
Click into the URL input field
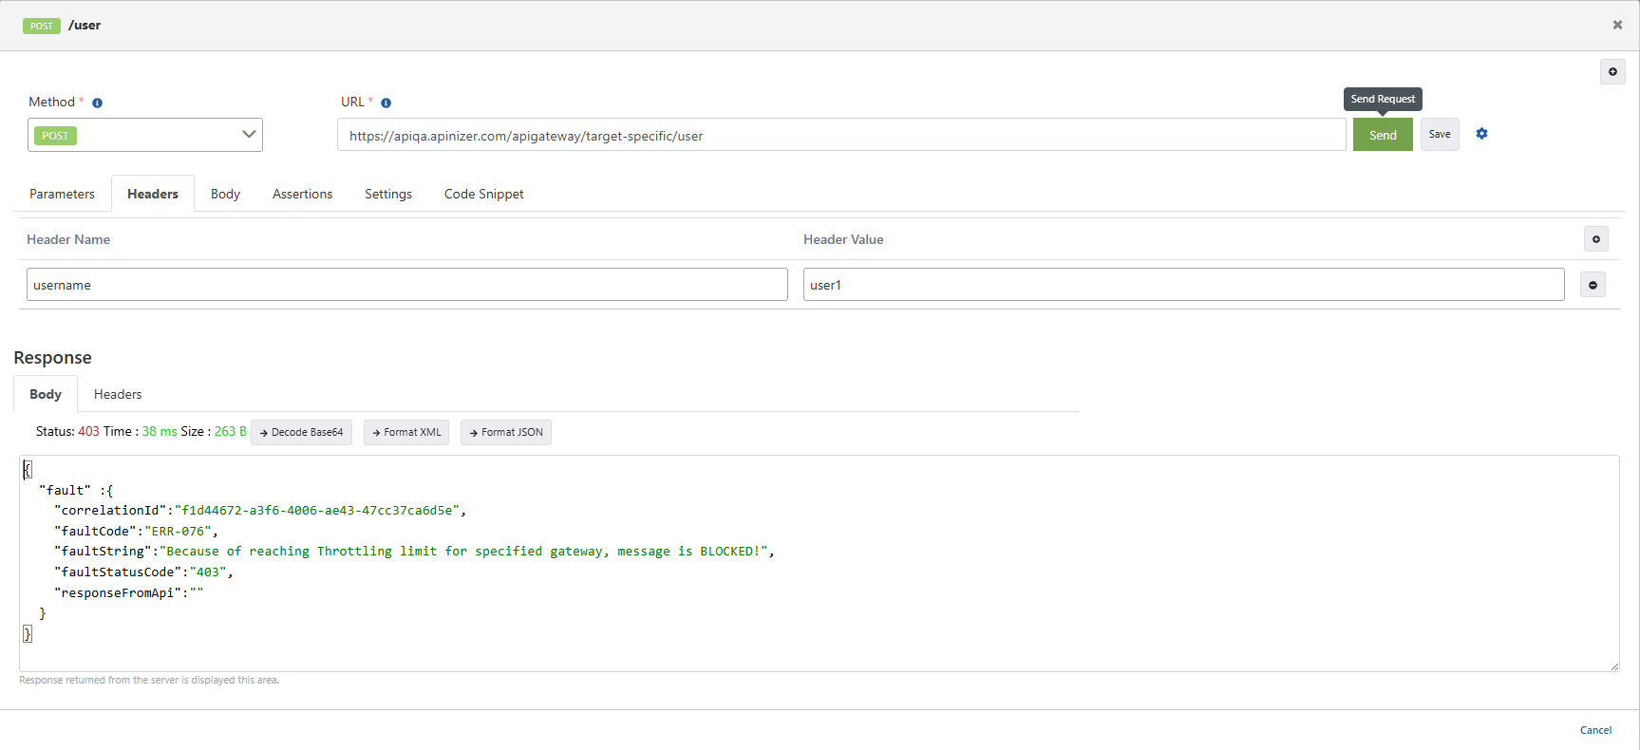coord(840,135)
